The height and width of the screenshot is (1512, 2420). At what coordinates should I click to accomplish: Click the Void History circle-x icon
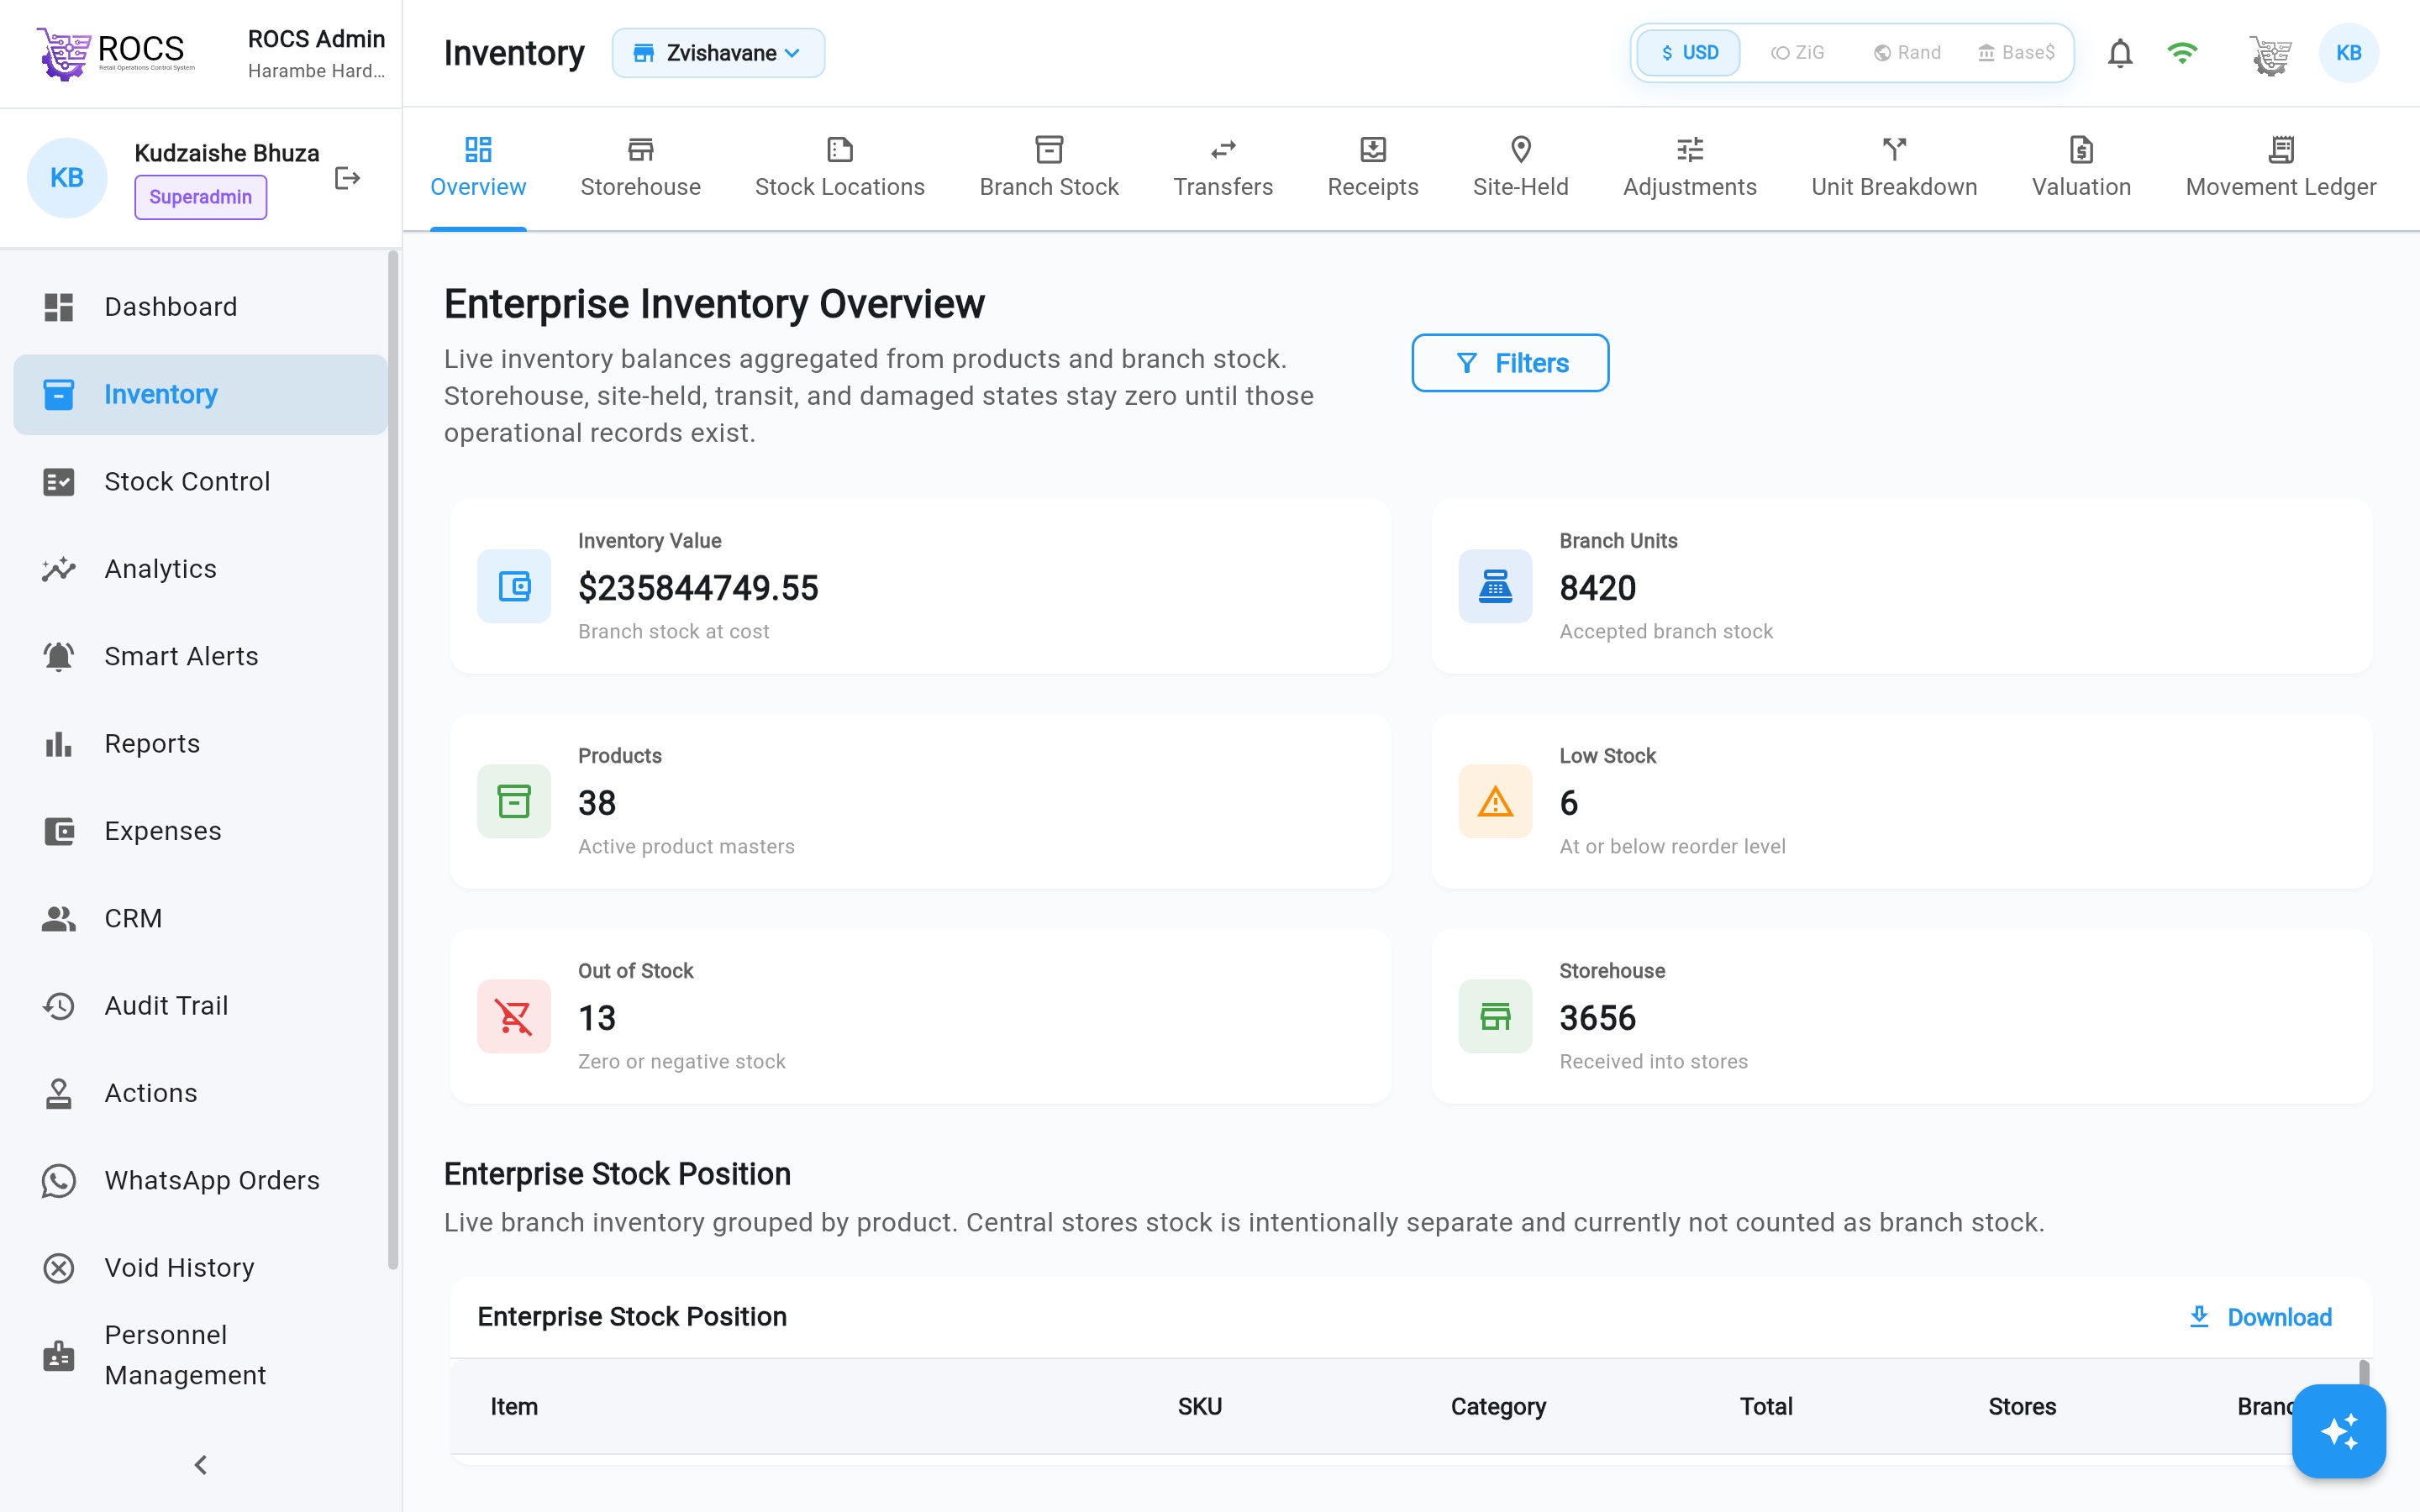tap(59, 1268)
